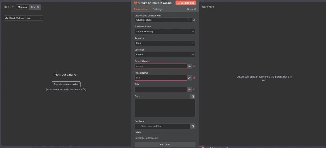Click the clock icon in the earliest node hint
This screenshot has width=326, height=148.
pos(84,89)
